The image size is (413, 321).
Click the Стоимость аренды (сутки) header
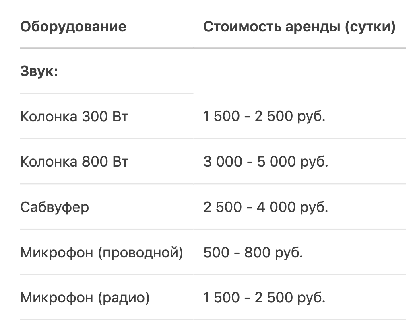click(x=299, y=27)
